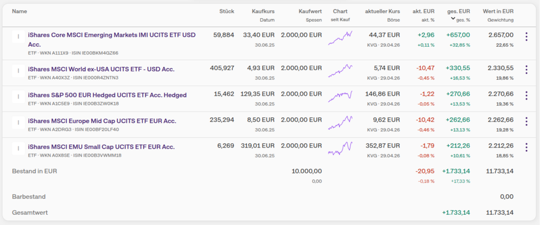Toggle sort chevron next to ges. %
Image resolution: width=540 pixels, height=225 pixels.
pyautogui.click(x=453, y=19)
